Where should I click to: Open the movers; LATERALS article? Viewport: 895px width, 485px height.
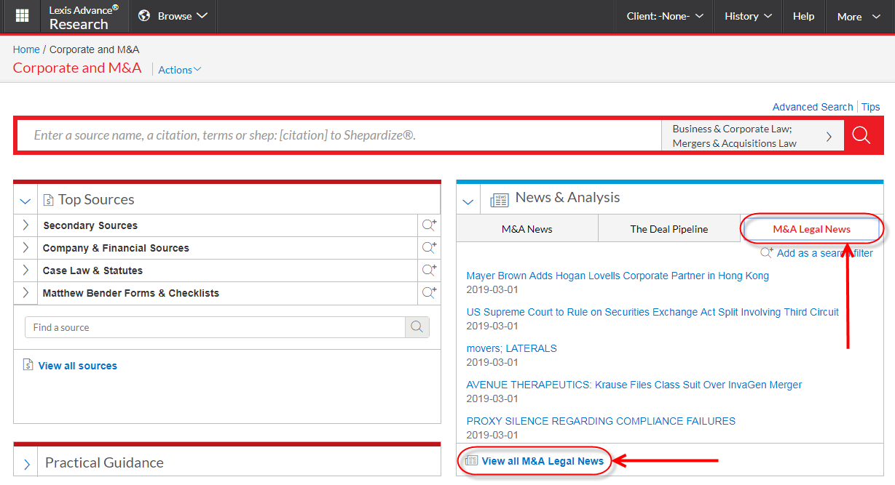(x=512, y=348)
